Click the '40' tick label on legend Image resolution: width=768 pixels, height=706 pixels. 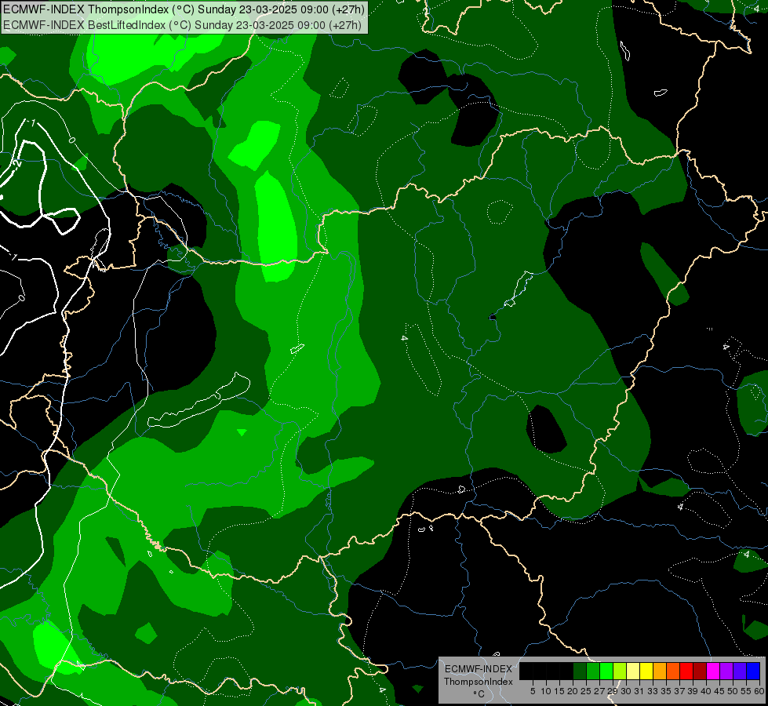coord(706,691)
